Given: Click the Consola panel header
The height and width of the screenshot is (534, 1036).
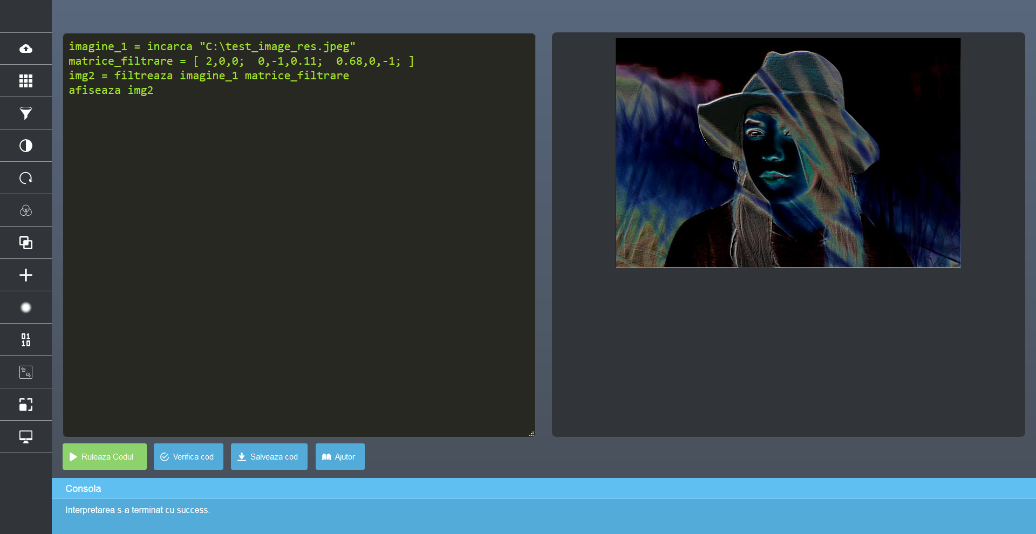Looking at the screenshot, I should (544, 489).
